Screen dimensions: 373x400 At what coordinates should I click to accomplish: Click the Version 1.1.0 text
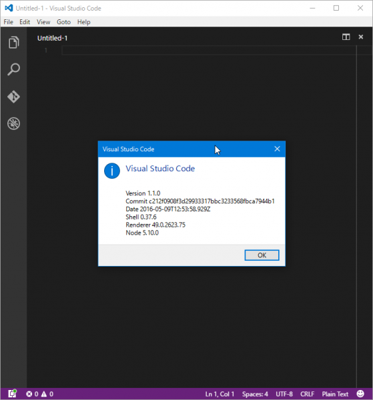tap(143, 193)
